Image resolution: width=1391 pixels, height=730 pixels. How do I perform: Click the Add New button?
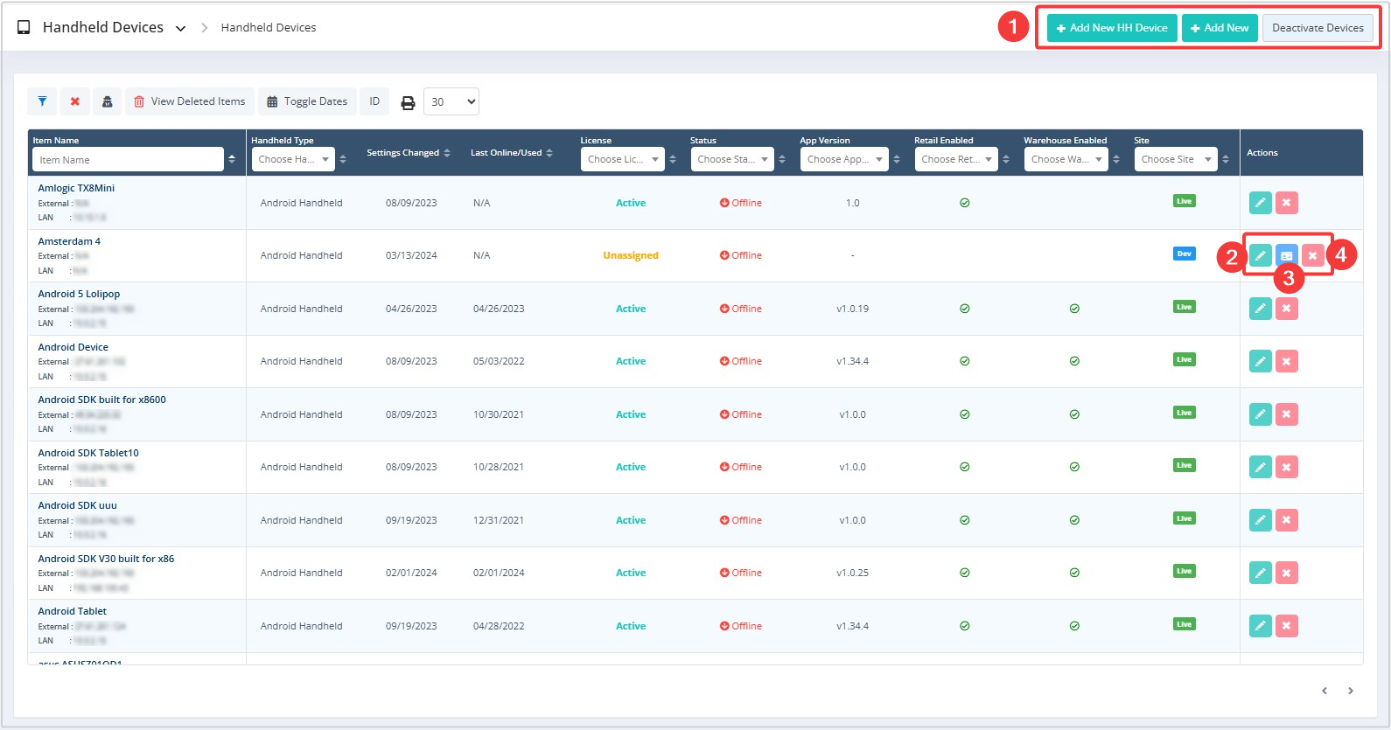pyautogui.click(x=1220, y=28)
